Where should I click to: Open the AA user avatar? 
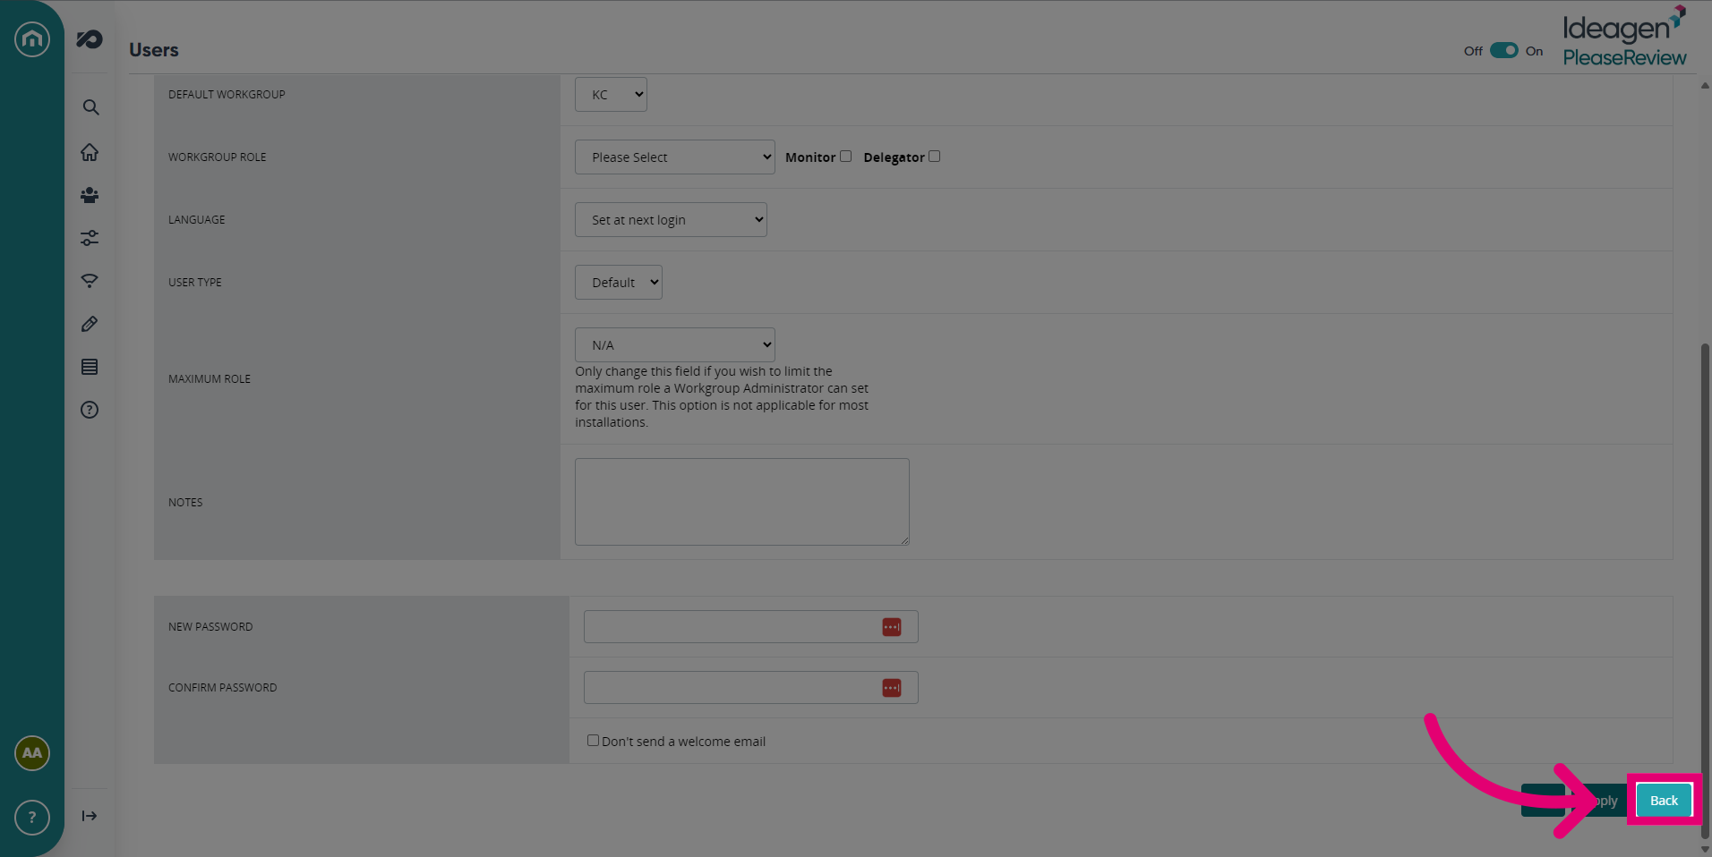(32, 753)
